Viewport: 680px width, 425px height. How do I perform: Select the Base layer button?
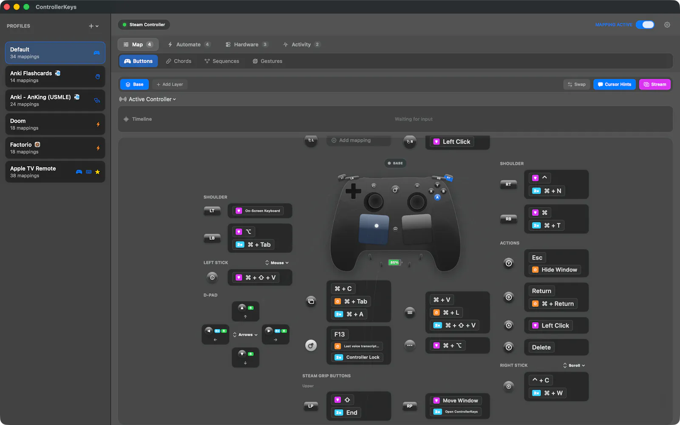134,84
